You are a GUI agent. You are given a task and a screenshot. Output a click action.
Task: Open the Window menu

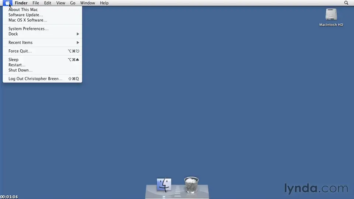point(88,3)
